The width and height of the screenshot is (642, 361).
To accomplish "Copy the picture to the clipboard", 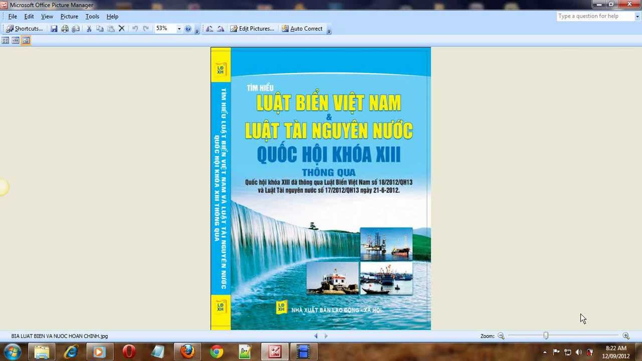I will click(x=100, y=29).
